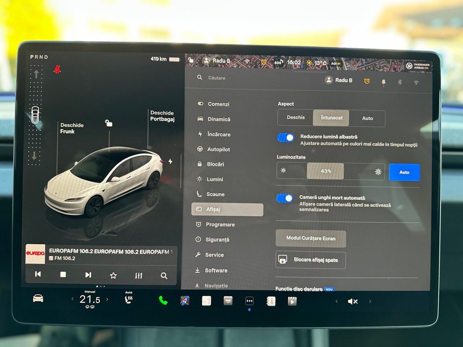Open Bluetooth settings icon

tap(400, 82)
